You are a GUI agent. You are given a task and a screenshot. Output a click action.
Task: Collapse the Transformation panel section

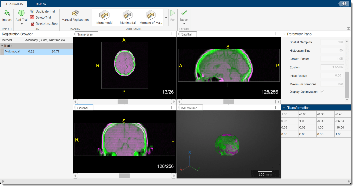tap(284, 108)
